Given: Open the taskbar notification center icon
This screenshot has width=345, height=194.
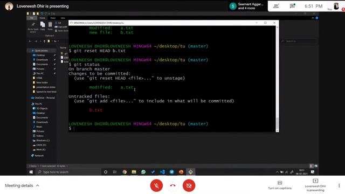Looking at the screenshot, I should (313, 172).
